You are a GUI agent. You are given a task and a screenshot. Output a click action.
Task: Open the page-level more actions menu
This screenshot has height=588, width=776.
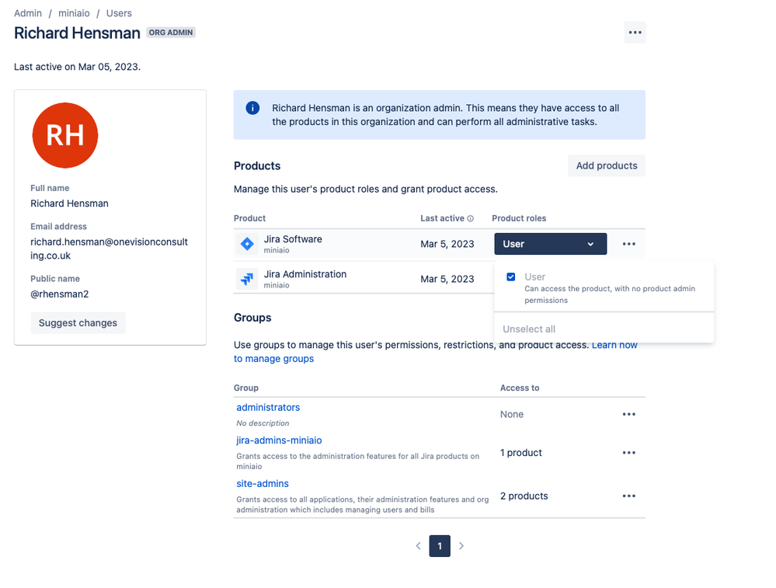point(635,33)
